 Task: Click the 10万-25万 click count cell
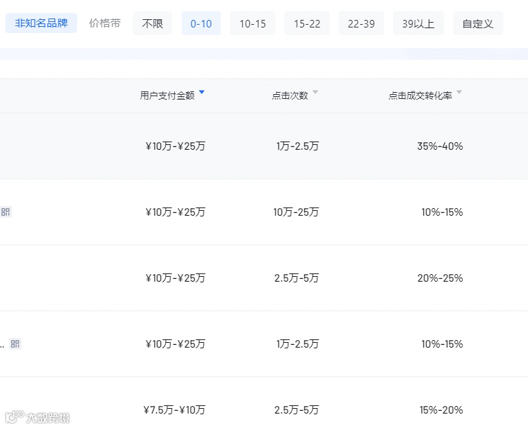[x=296, y=212]
